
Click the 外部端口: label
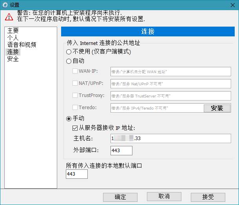86,150
